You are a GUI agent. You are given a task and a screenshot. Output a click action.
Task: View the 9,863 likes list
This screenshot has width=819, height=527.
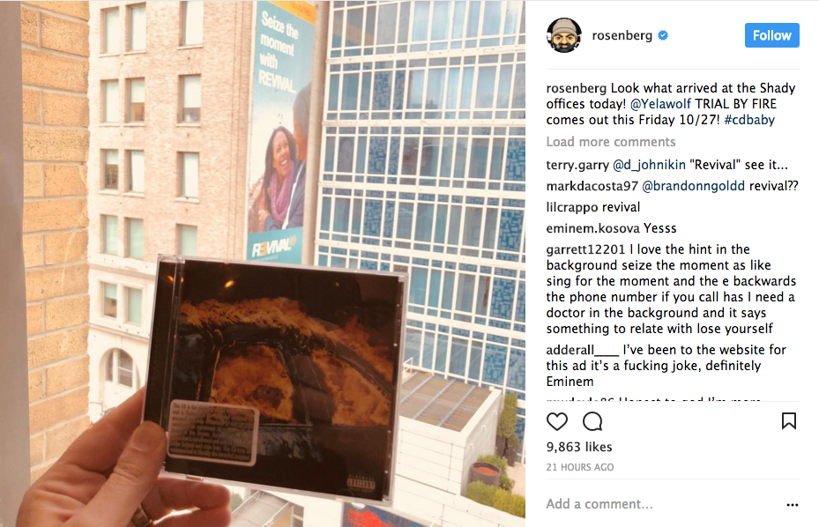tap(579, 447)
